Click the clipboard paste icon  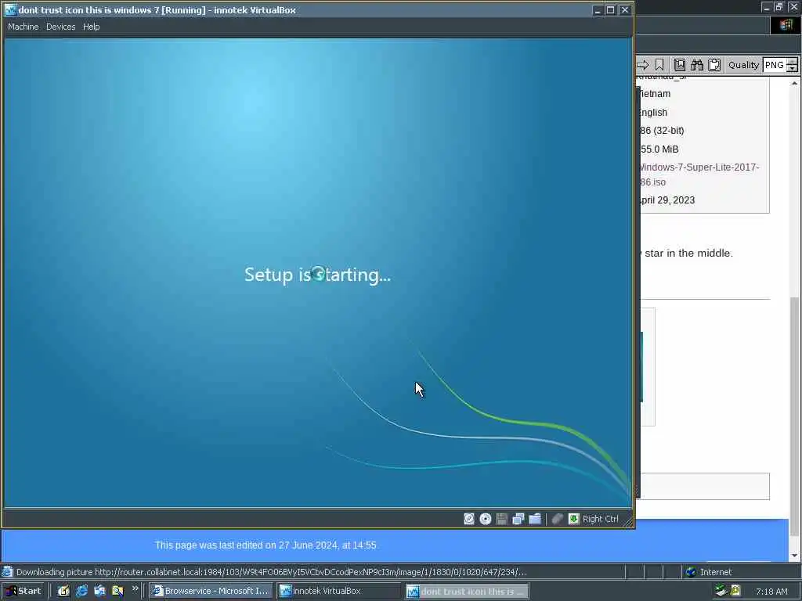pyautogui.click(x=714, y=65)
